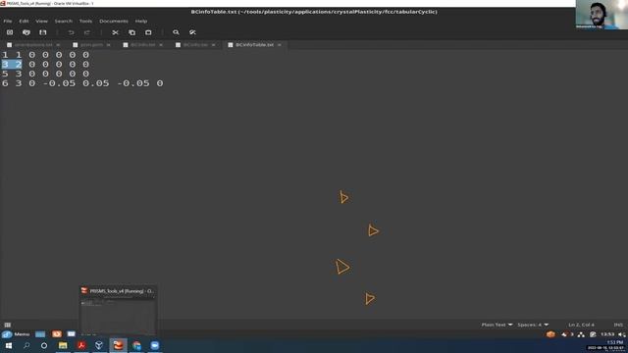Click the Redo arrow in toolbar

[x=87, y=32]
